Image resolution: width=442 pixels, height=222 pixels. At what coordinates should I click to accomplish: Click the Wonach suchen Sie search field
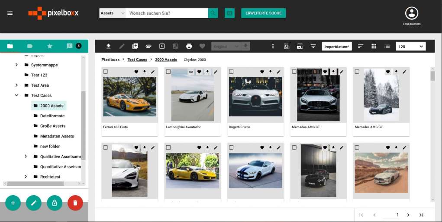[167, 13]
